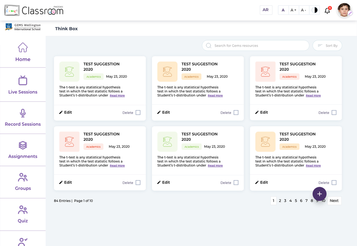This screenshot has width=357, height=246.
Task: Open Read More on the first-row red card
Action: [313, 95]
